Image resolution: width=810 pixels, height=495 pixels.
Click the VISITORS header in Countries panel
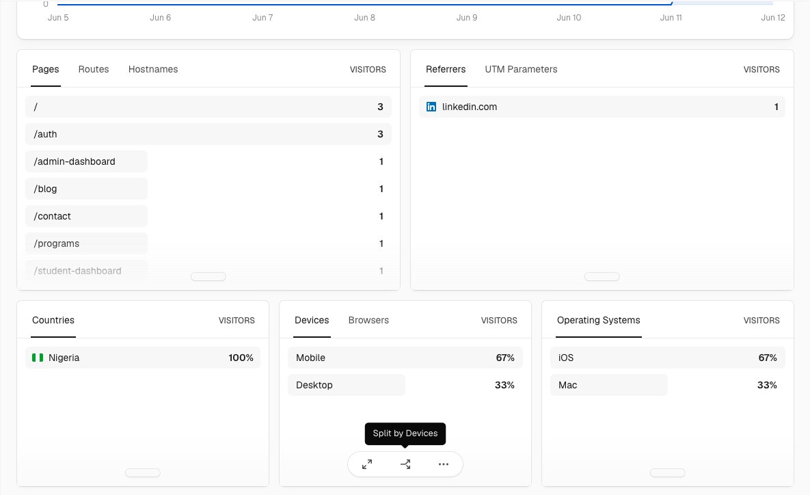click(x=237, y=321)
